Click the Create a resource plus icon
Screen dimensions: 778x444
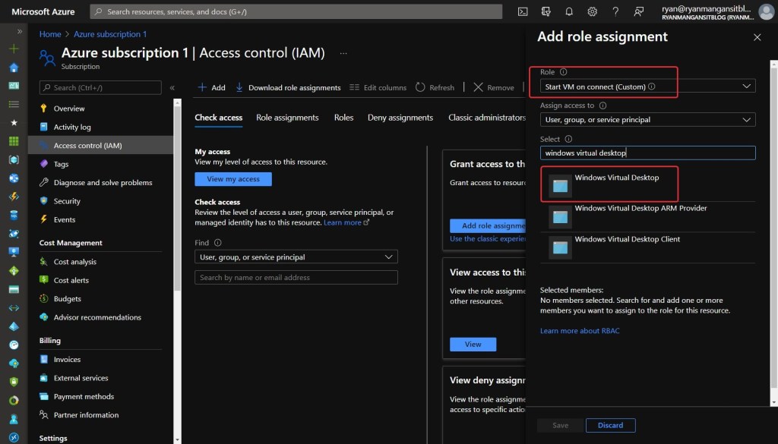(14, 49)
